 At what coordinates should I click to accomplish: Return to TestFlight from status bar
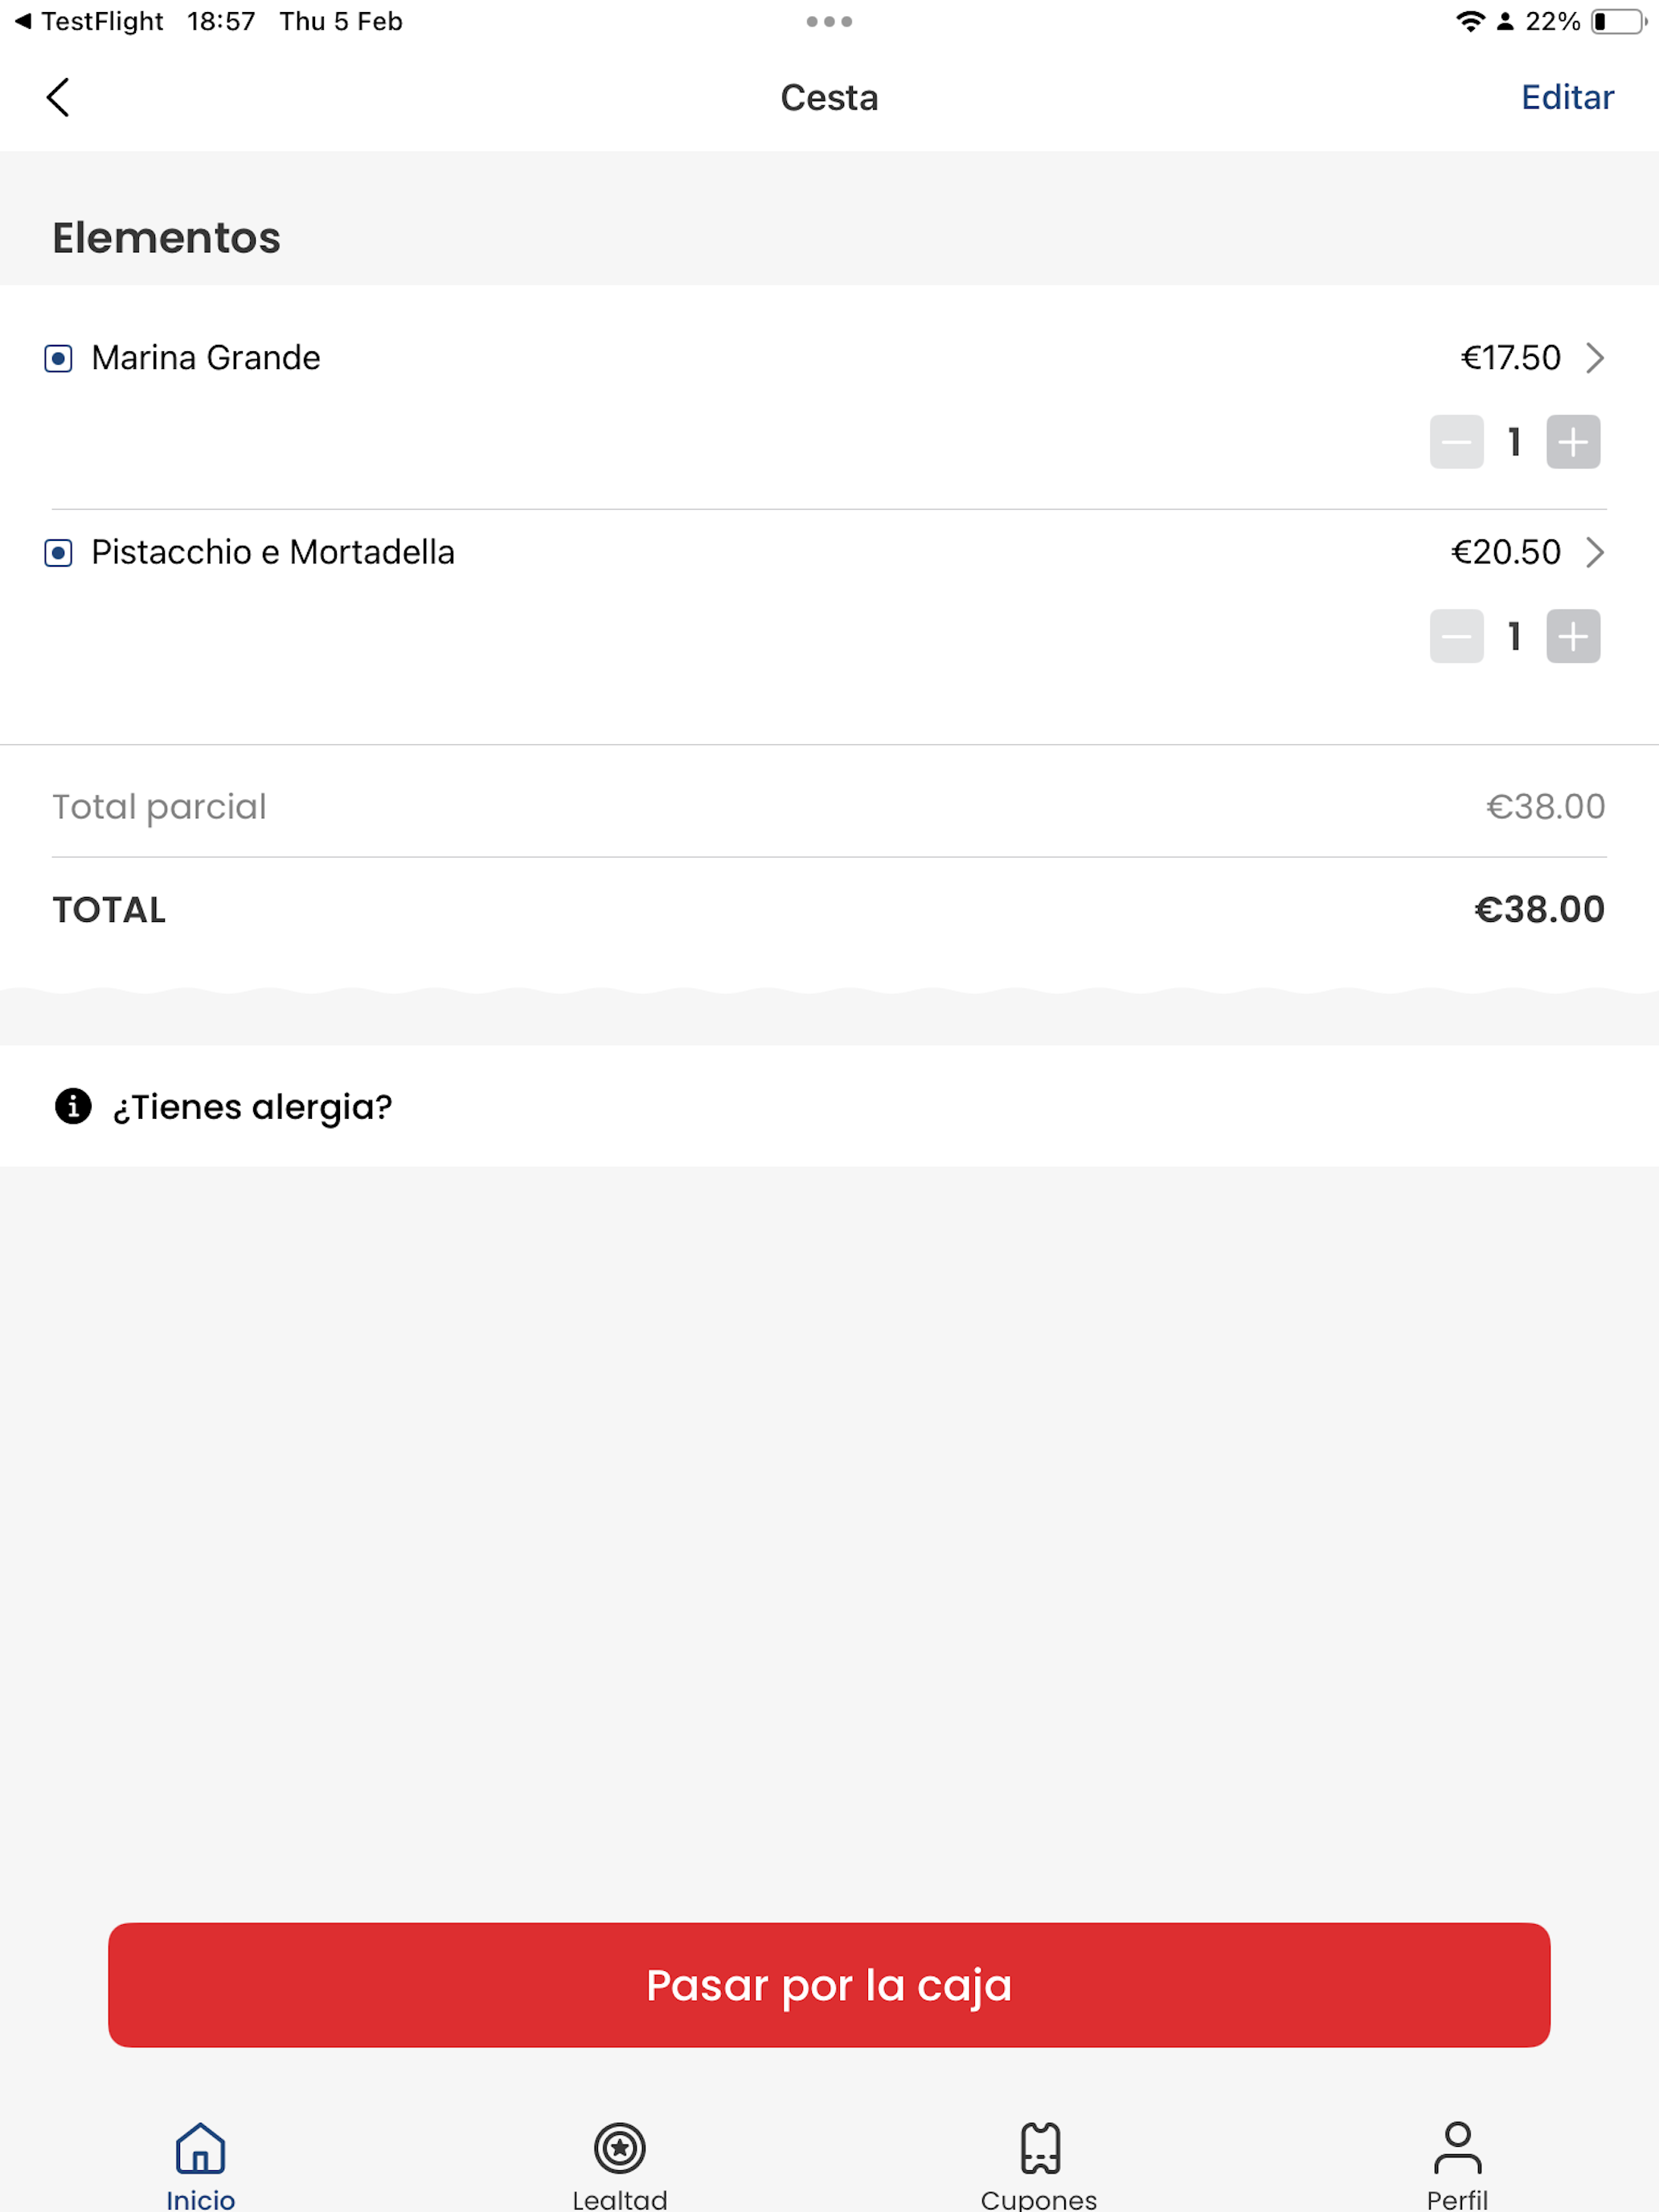tap(89, 21)
